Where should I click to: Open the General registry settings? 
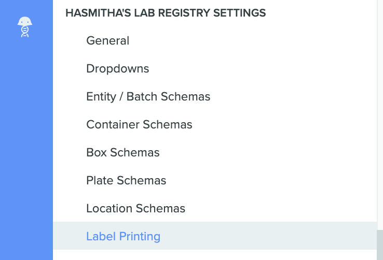108,40
